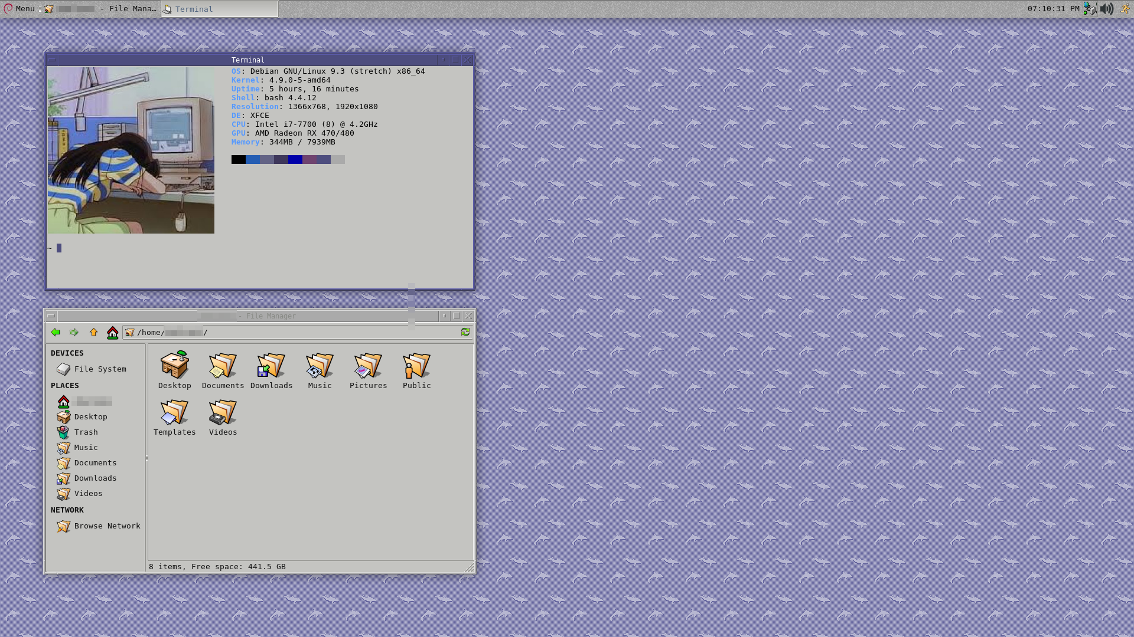Image resolution: width=1134 pixels, height=637 pixels.
Task: Click the PLACES sidebar heading
Action: pyautogui.click(x=65, y=386)
